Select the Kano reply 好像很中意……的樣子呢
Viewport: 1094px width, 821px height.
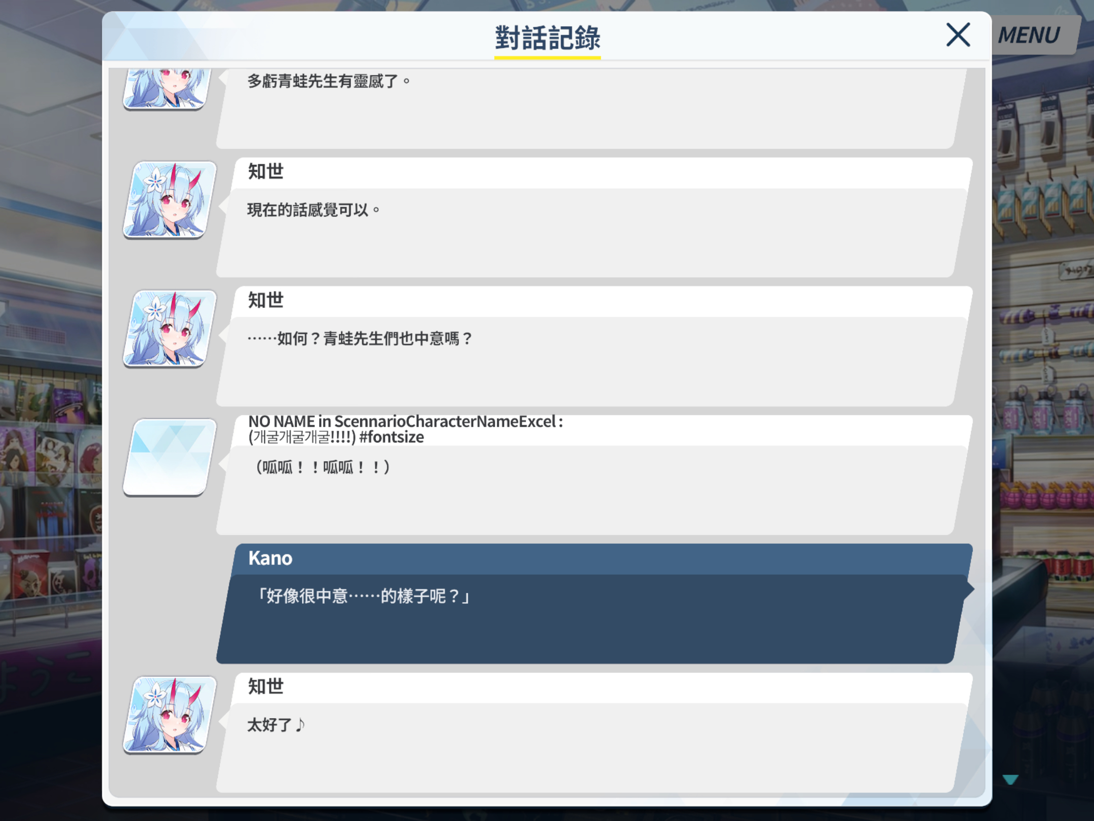595,604
